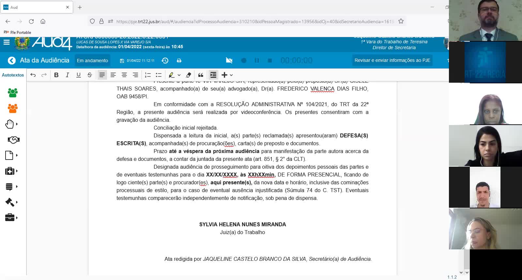The height and width of the screenshot is (280, 522).
Task: Click the padlock site info icon
Action: point(101,21)
